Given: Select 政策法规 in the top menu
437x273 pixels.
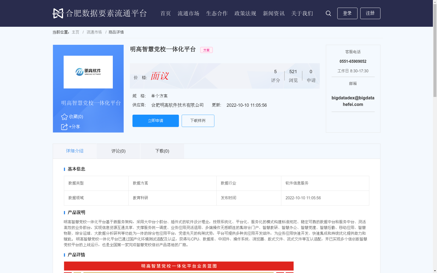Looking at the screenshot, I should tap(245, 13).
